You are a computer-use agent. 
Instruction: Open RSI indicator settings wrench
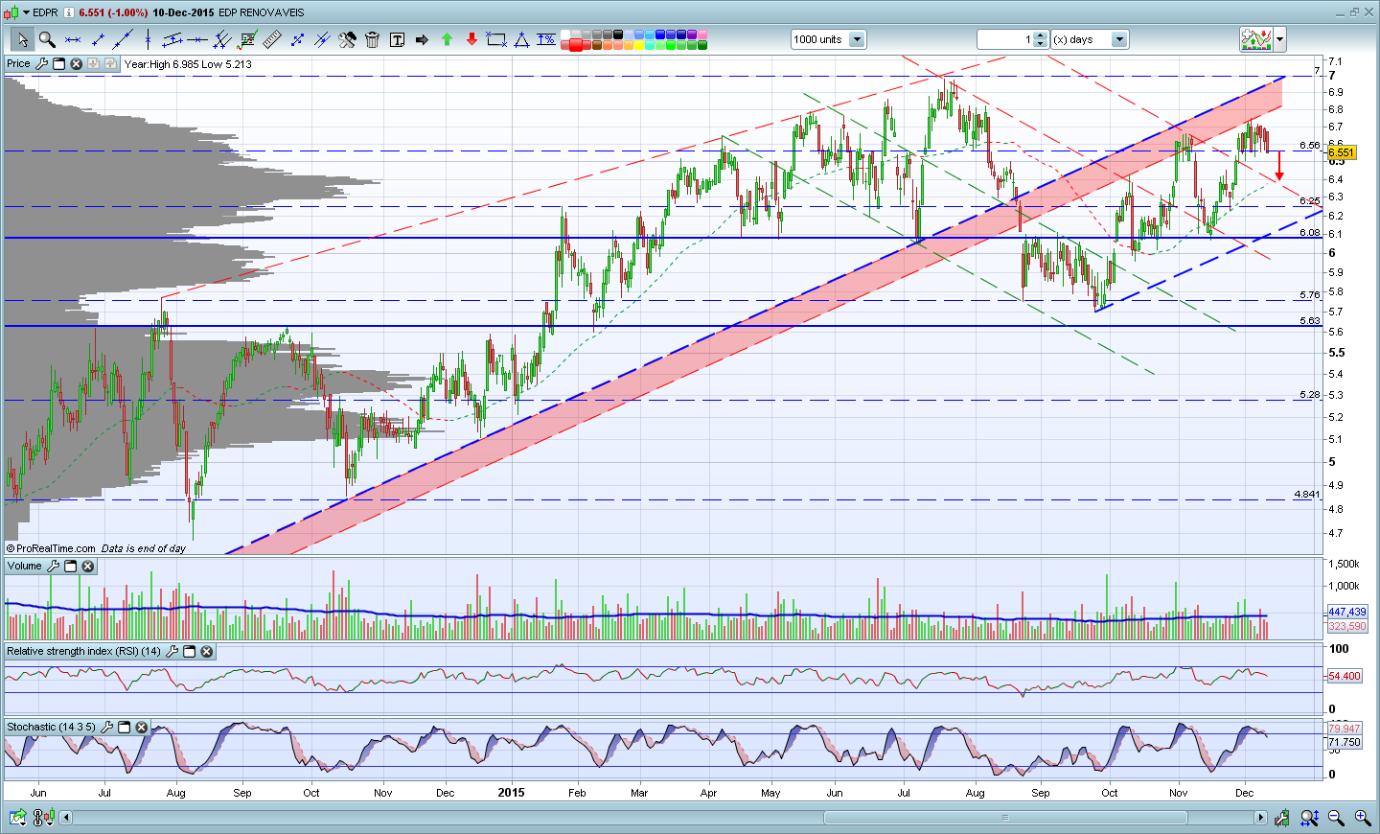point(172,652)
